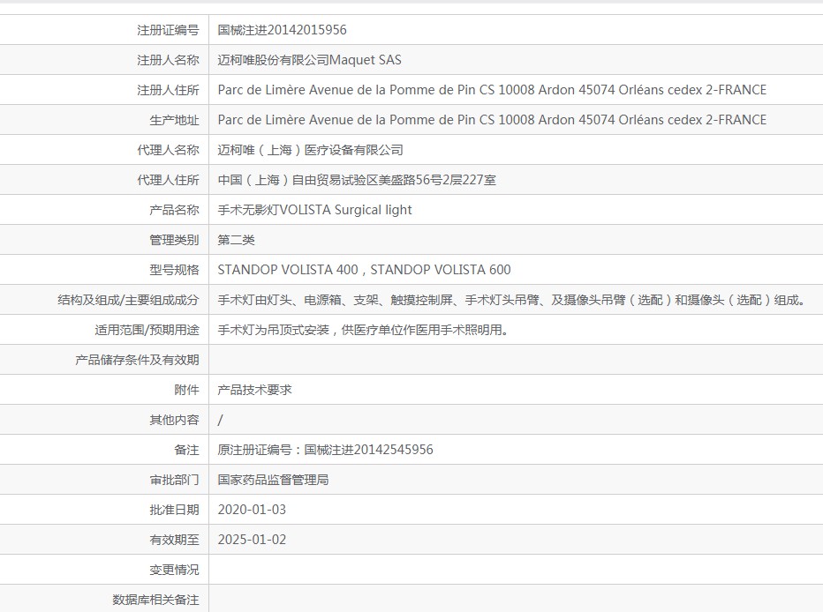Click the 数据库相关备注 label

click(x=155, y=600)
